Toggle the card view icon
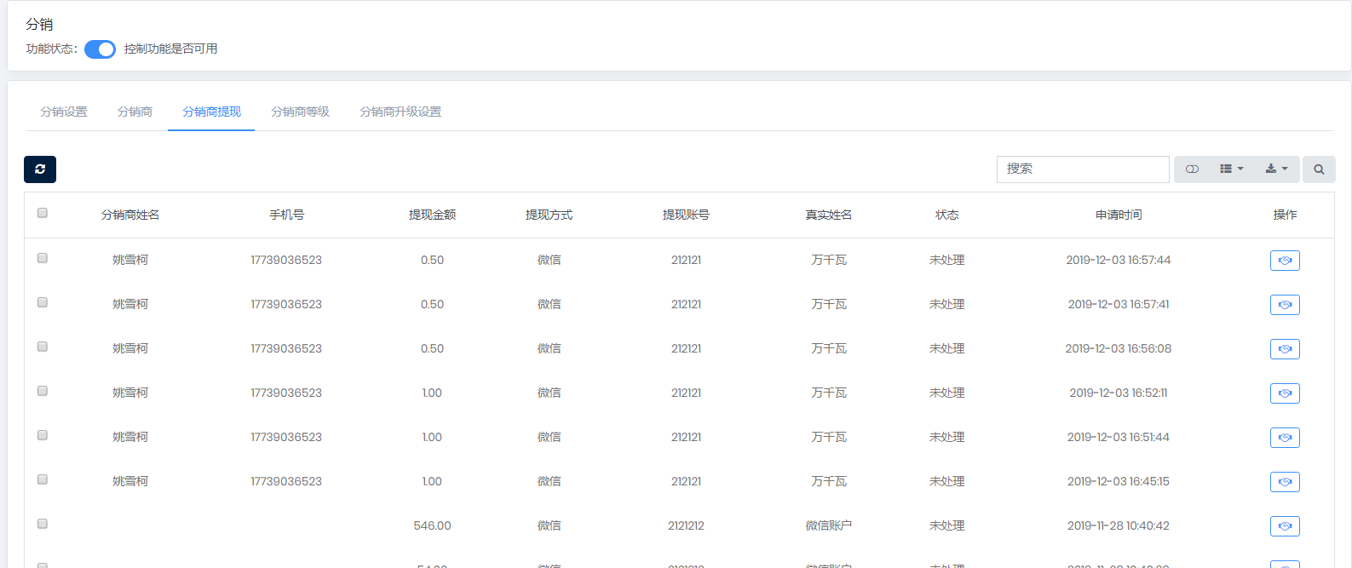 (x=1192, y=169)
